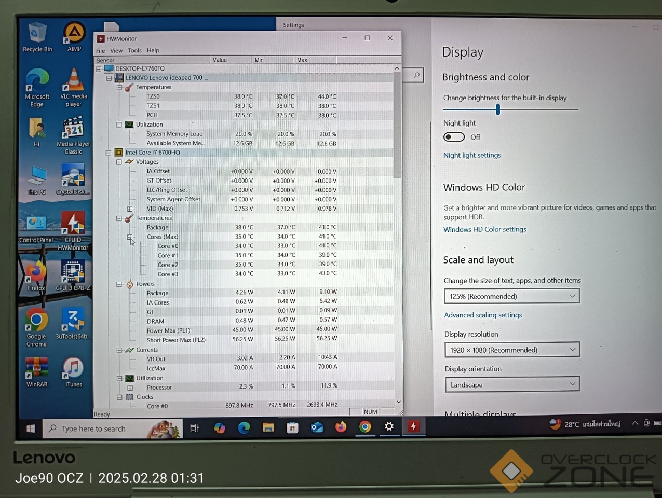Collapse the Powers group
The width and height of the screenshot is (662, 498).
119,284
